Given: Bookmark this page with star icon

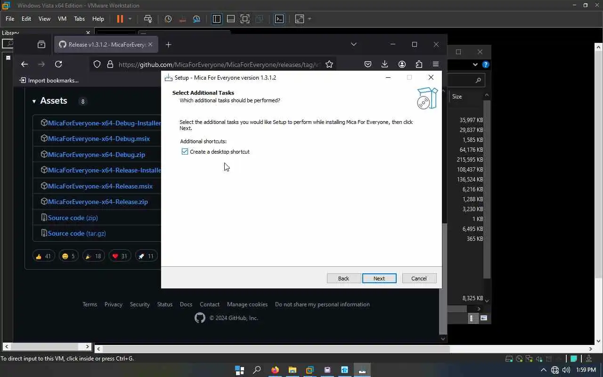Looking at the screenshot, I should (329, 64).
